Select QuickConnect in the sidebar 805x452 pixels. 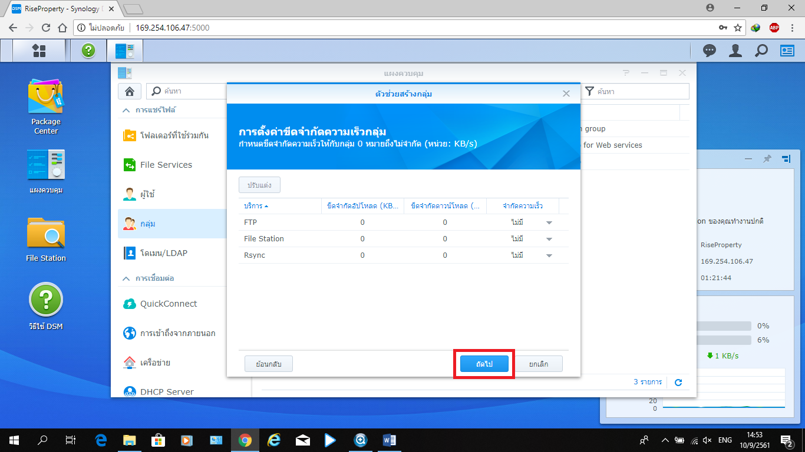click(169, 304)
